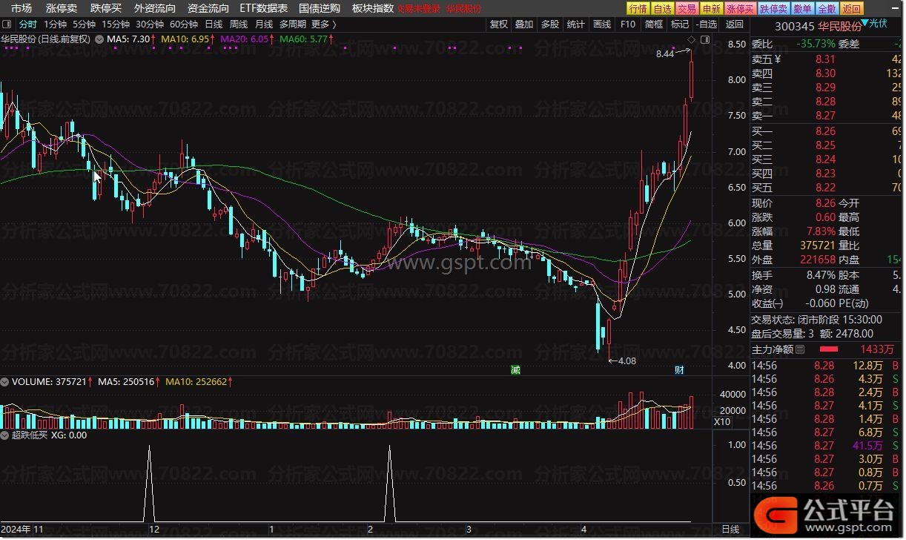
Task: Expand the VOLUME indicator dropdown
Action: click(5, 382)
